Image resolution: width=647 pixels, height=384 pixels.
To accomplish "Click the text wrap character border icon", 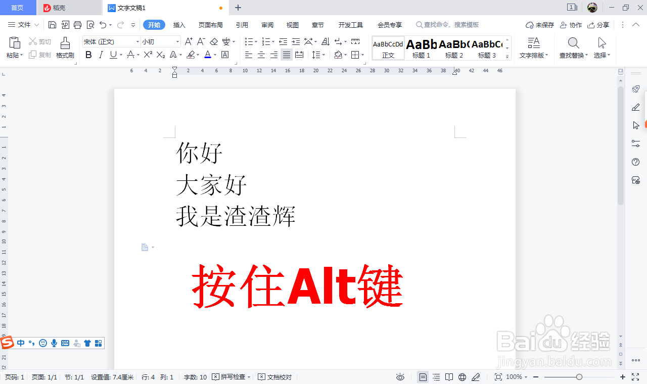I will pyautogui.click(x=225, y=55).
